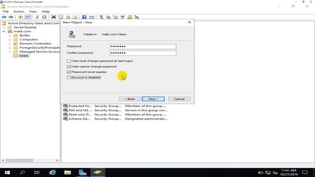Select the Users container in the tree
315x177 pixels.
(24, 56)
